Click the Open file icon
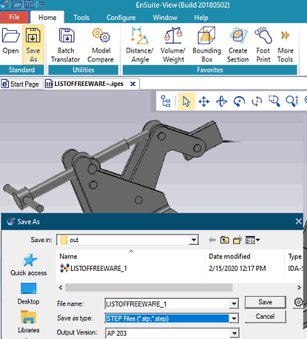 tap(10, 41)
